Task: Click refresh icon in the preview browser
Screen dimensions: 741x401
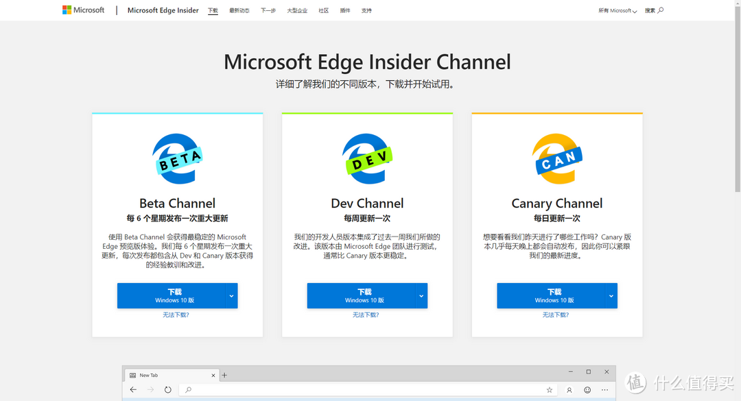Action: tap(168, 389)
